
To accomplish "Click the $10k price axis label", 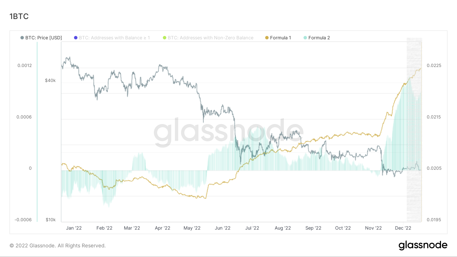I will tap(51, 220).
